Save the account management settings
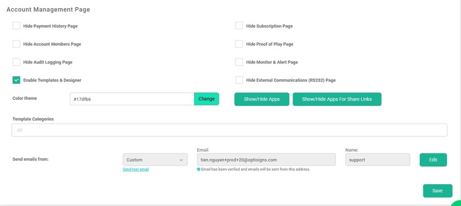 [437, 191]
